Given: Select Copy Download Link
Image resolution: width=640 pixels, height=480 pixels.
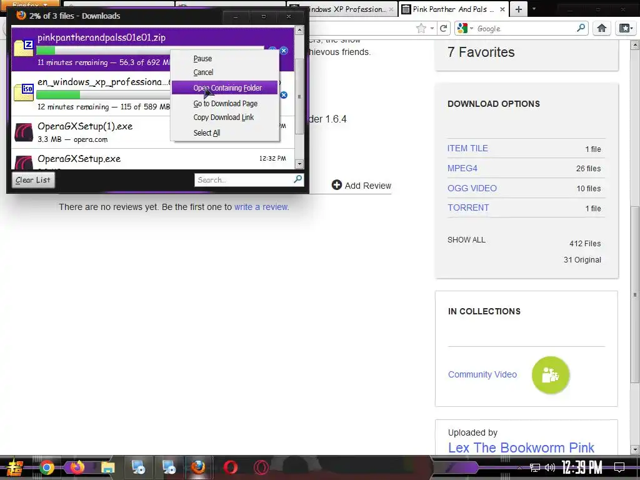Looking at the screenshot, I should click(225, 117).
